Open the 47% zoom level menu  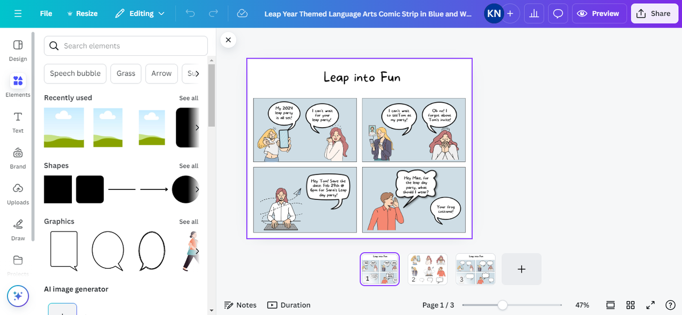582,305
